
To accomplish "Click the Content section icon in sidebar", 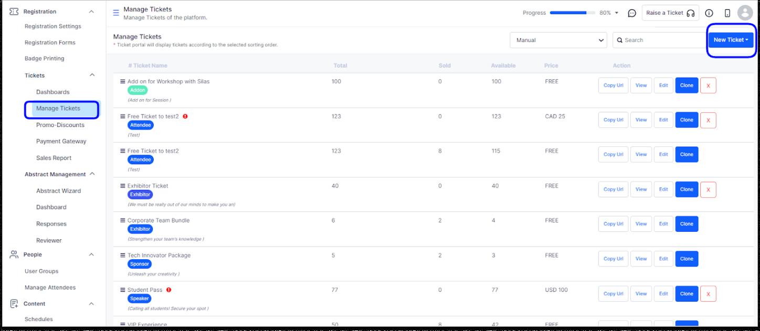I will click(x=14, y=304).
